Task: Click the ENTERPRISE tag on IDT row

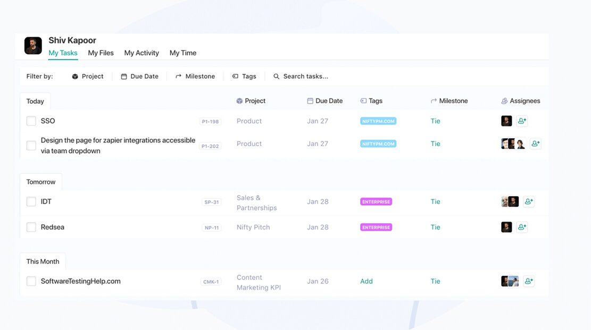Action: 376,202
